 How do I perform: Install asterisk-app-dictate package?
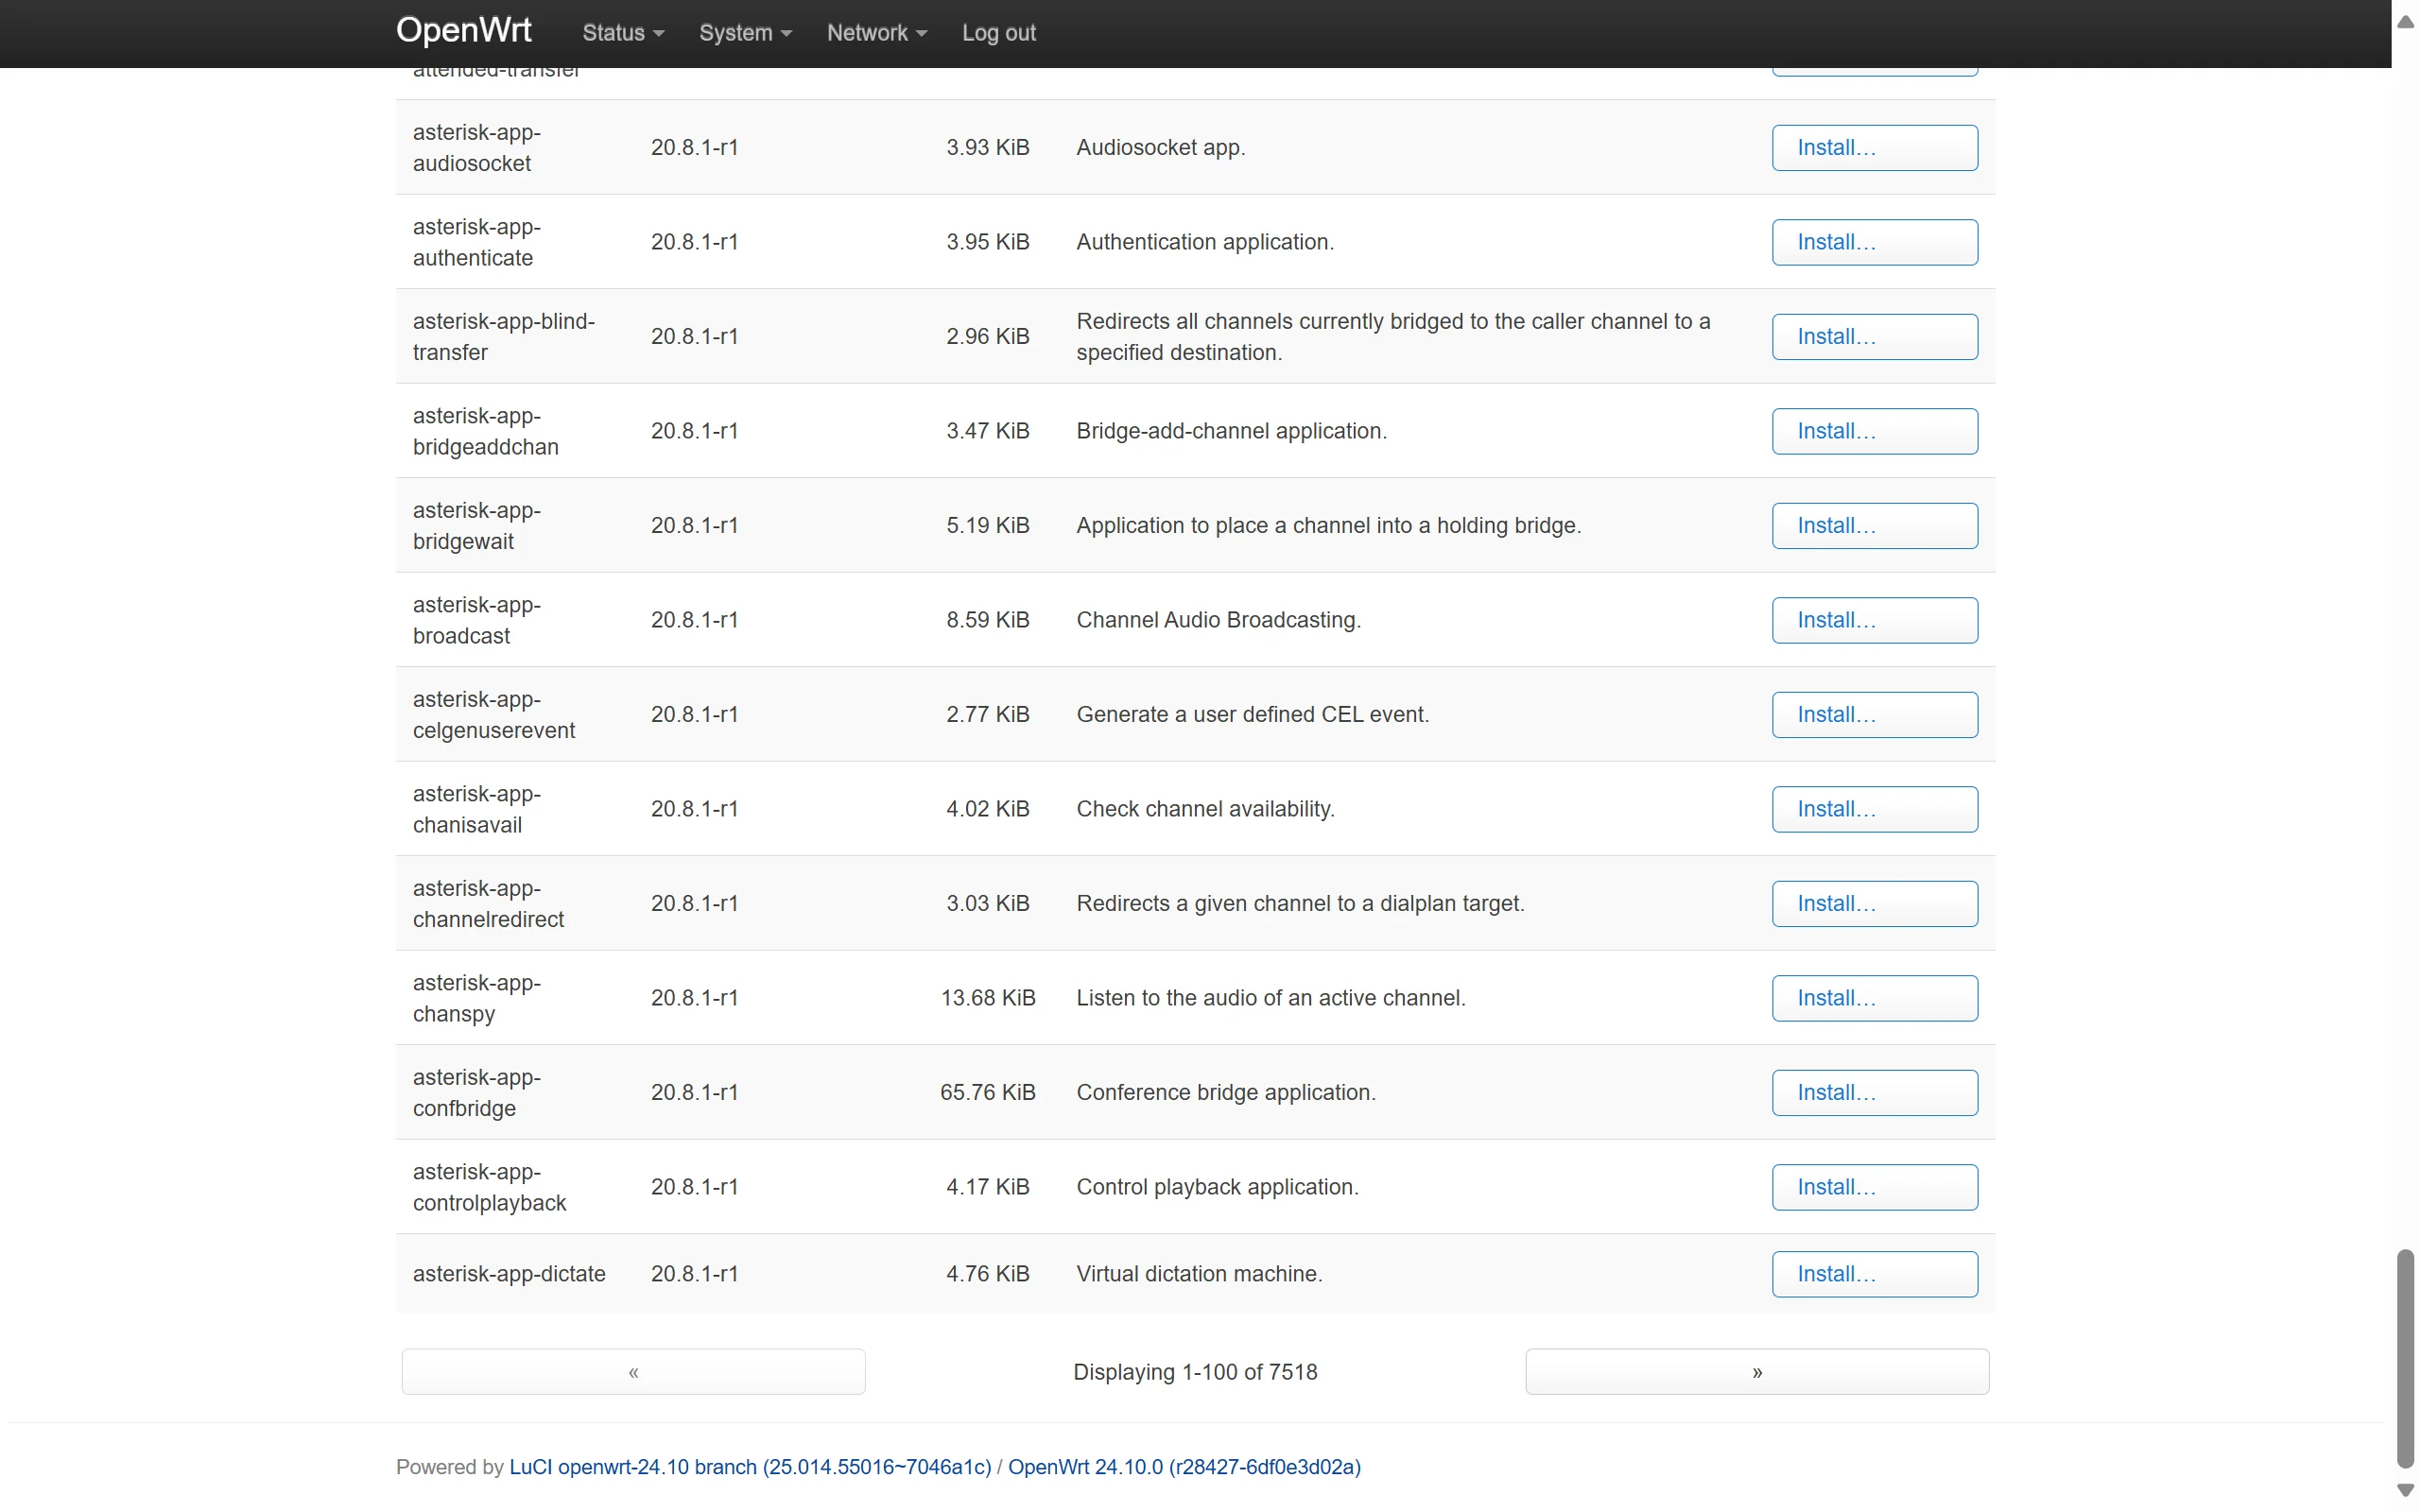(x=1874, y=1274)
